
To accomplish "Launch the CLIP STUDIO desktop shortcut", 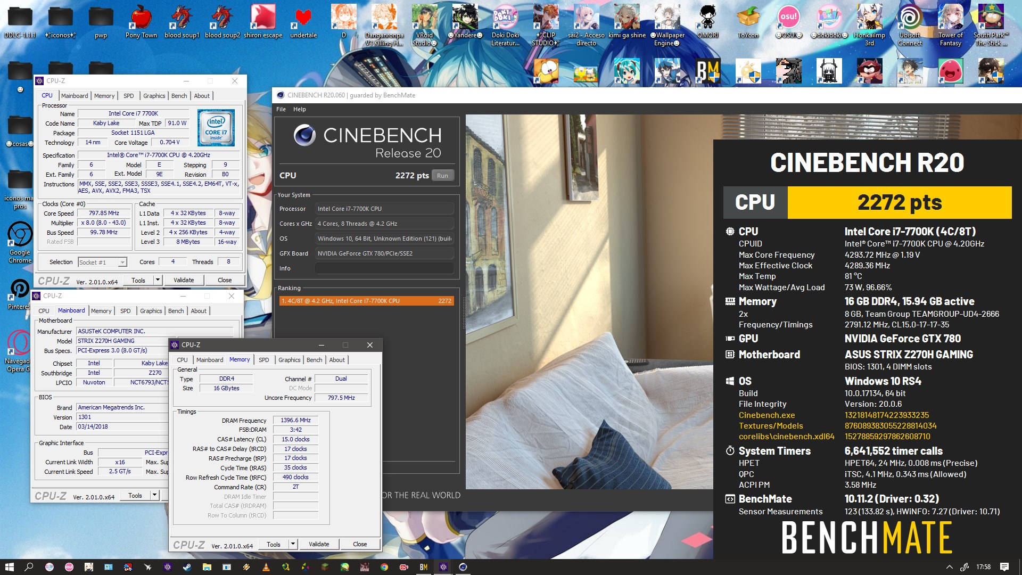I will point(546,25).
